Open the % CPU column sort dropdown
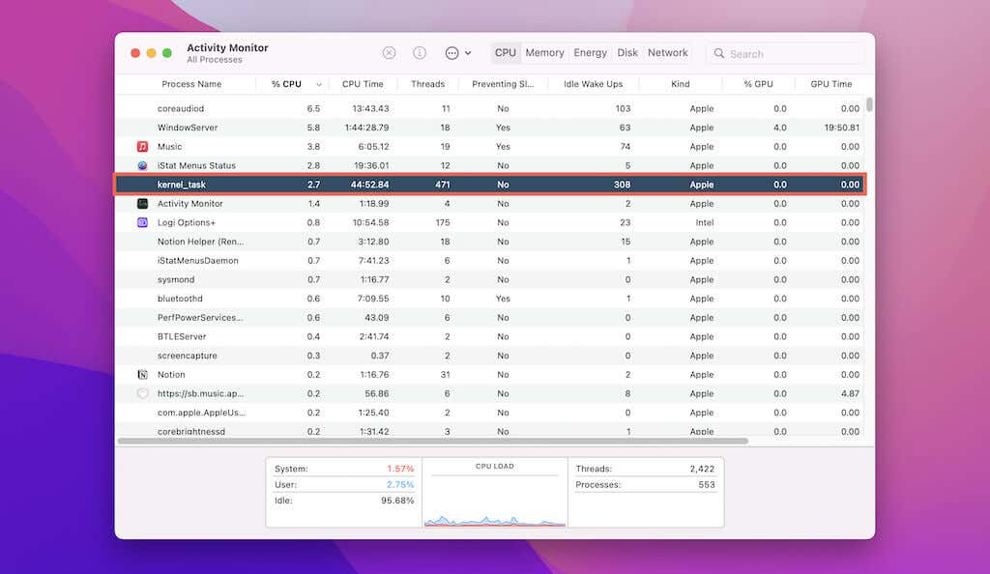Viewport: 990px width, 574px height. coord(317,83)
